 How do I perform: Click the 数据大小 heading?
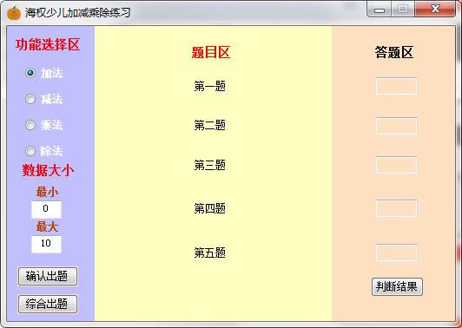pyautogui.click(x=48, y=170)
